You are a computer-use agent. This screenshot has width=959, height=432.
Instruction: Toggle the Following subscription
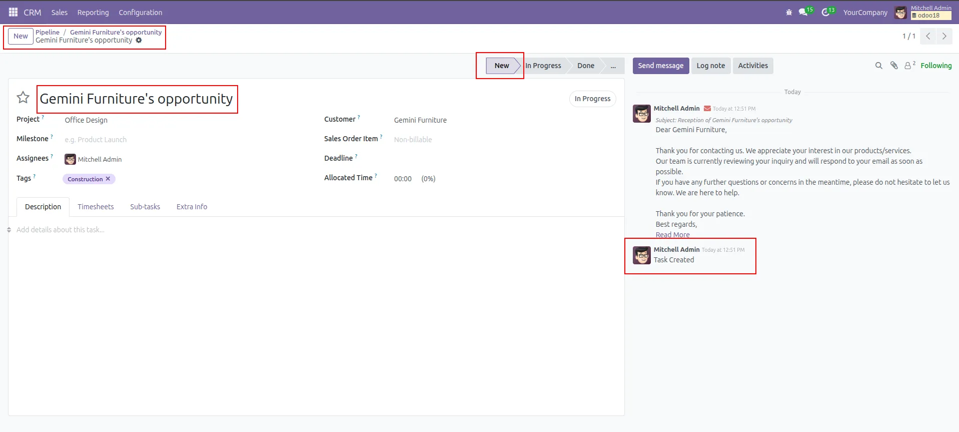pyautogui.click(x=936, y=66)
